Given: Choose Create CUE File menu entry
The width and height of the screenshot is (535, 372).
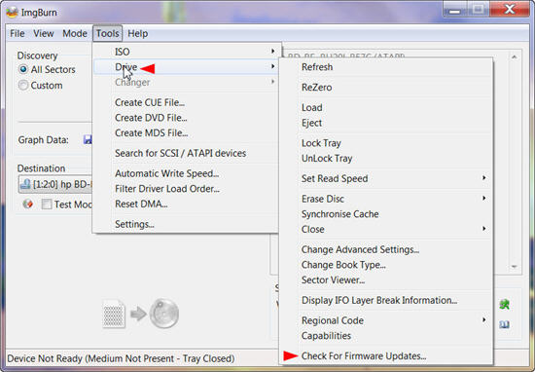Looking at the screenshot, I should pyautogui.click(x=187, y=102).
